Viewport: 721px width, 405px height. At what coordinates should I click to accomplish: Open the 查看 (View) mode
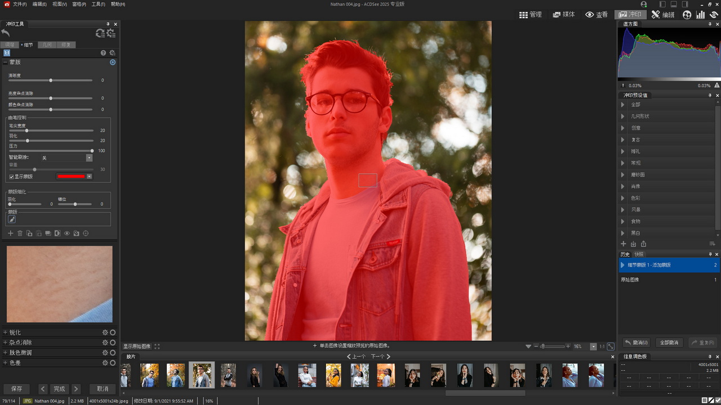coord(597,15)
